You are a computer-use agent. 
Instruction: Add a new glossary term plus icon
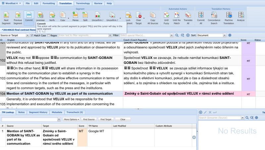click(x=201, y=112)
